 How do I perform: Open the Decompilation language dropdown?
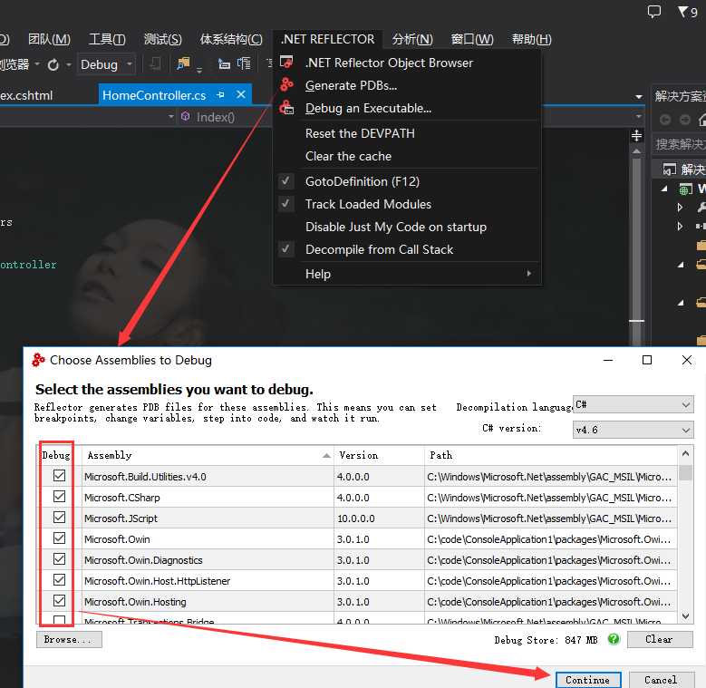(x=633, y=404)
